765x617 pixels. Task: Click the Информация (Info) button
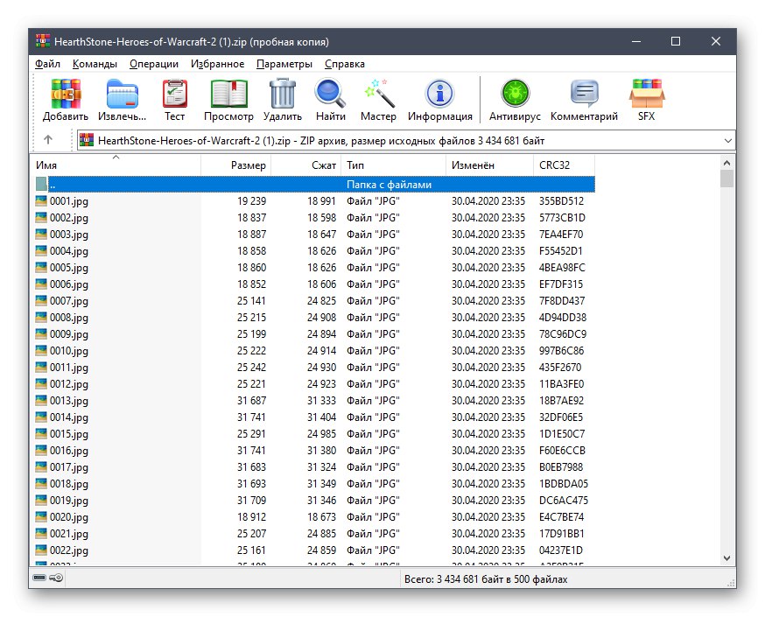(x=439, y=97)
